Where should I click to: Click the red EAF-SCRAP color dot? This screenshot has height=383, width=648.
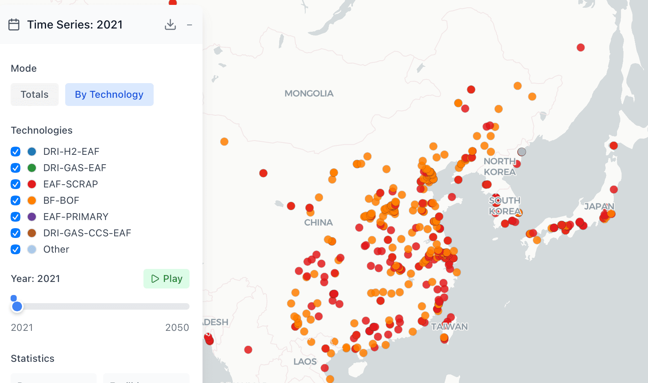coord(32,184)
